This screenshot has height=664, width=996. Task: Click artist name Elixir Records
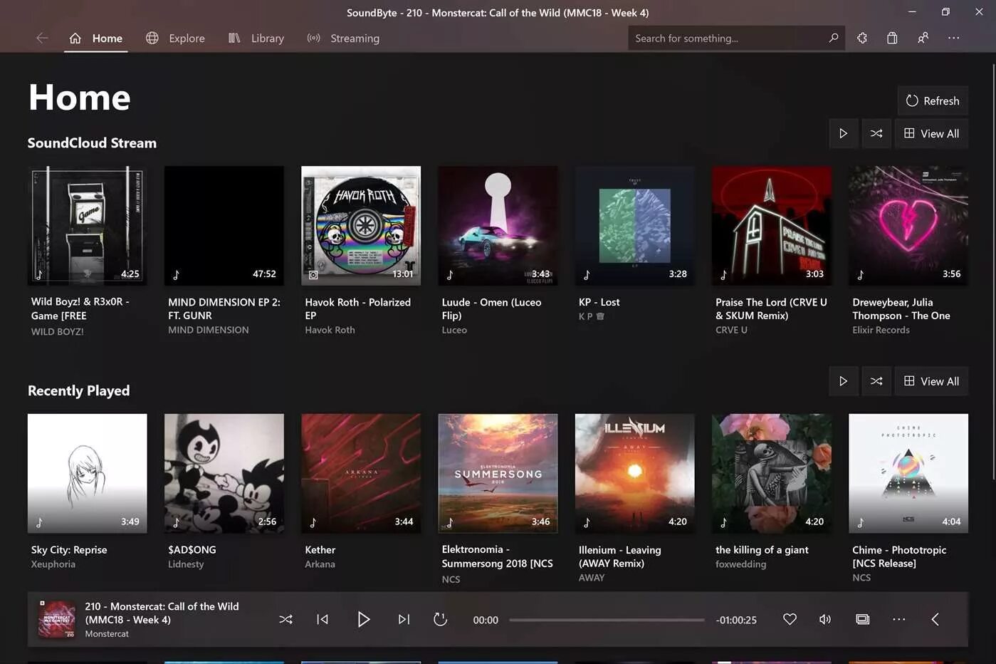[881, 330]
